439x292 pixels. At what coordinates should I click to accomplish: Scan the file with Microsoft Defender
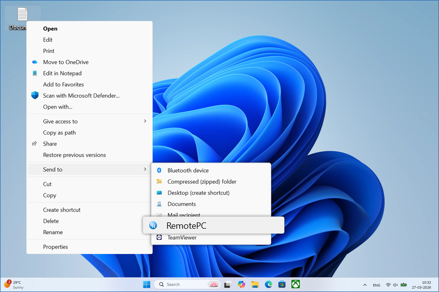click(x=80, y=95)
